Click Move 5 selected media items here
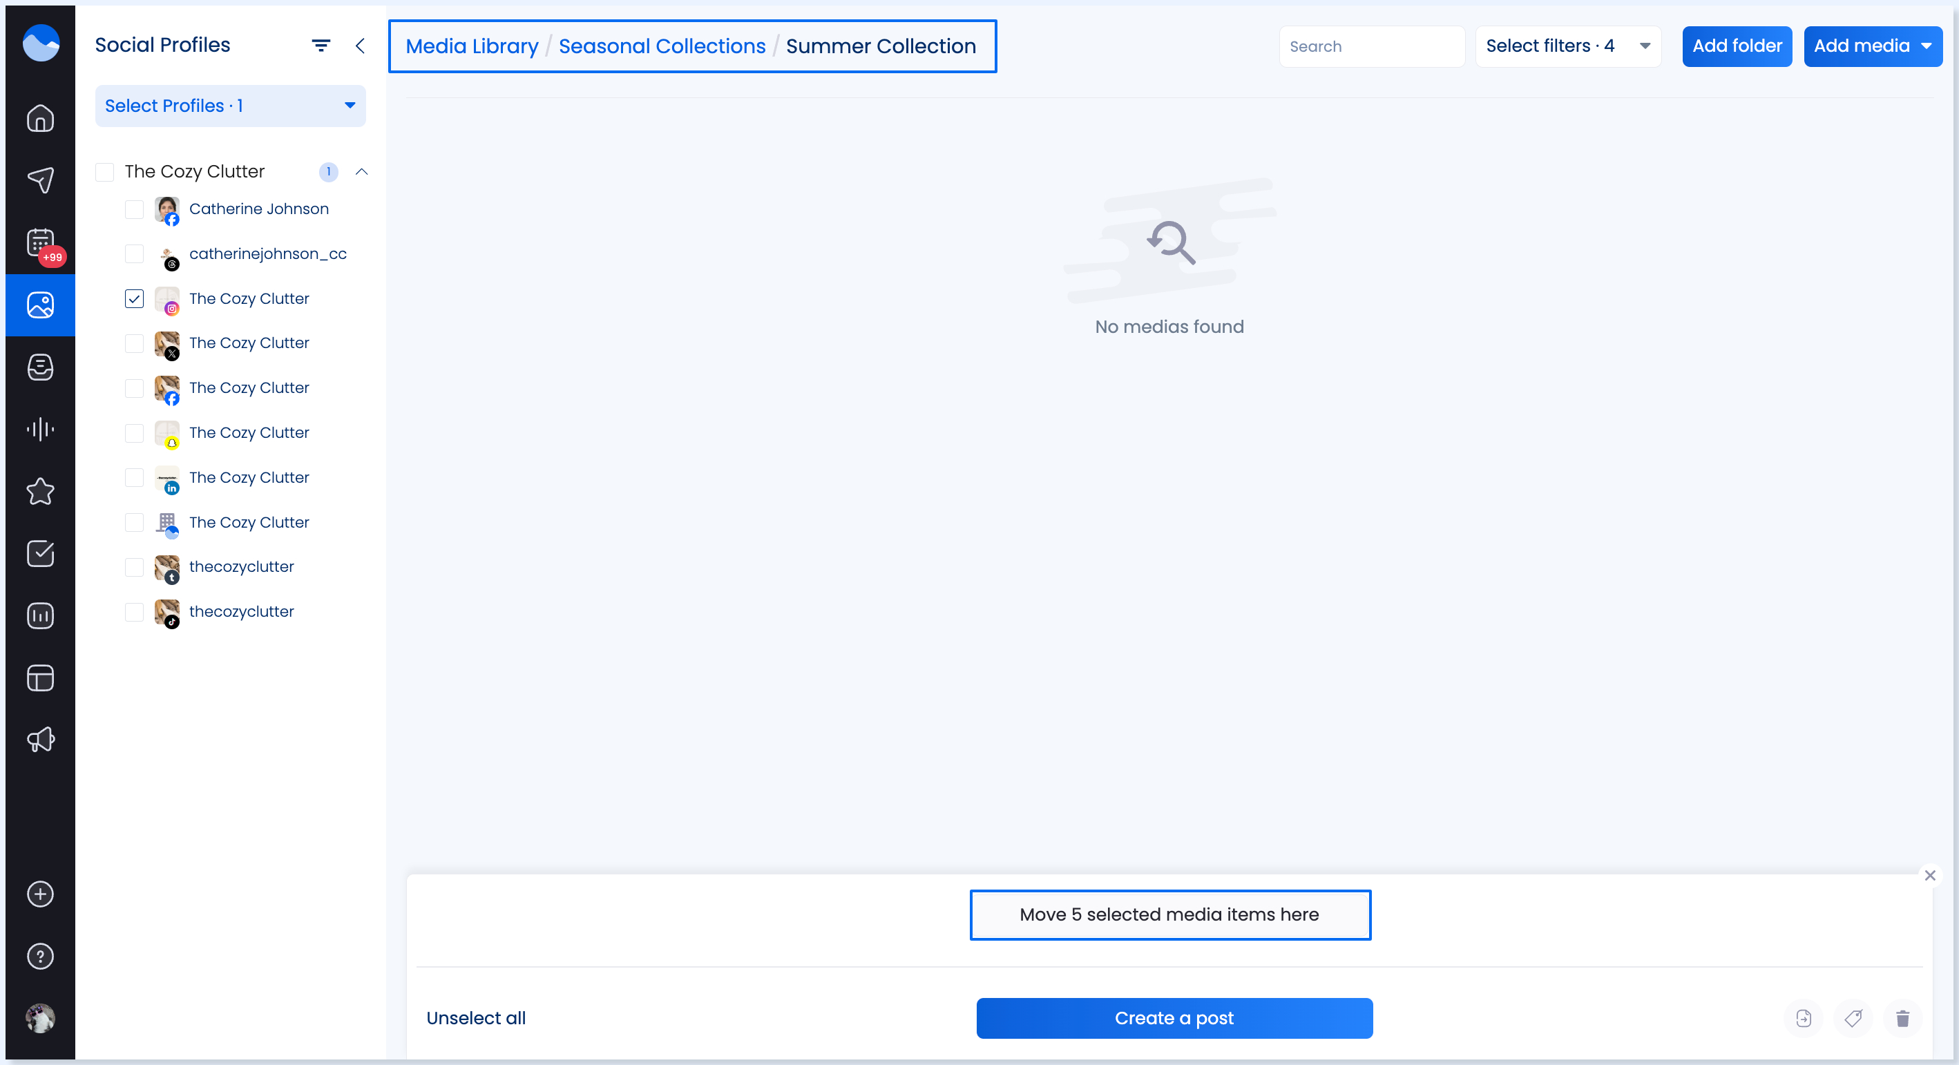Screen dimensions: 1959x1065 [1170, 914]
